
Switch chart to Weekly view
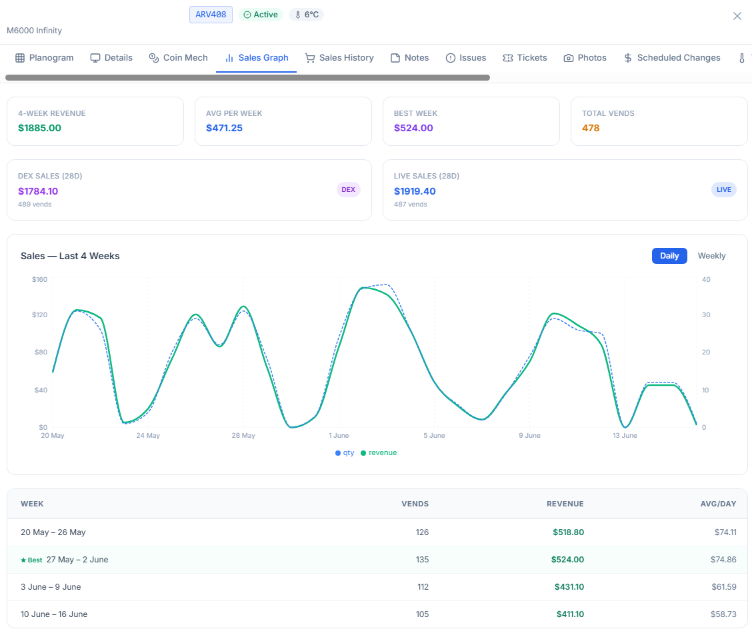[x=711, y=256]
